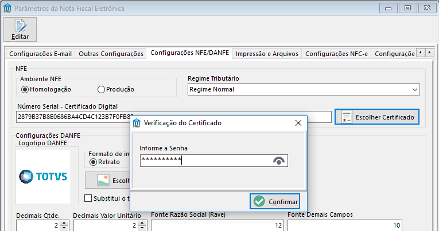439x231 pixels.
Task: Click the Fonte Razão Social field
Action: 217,225
